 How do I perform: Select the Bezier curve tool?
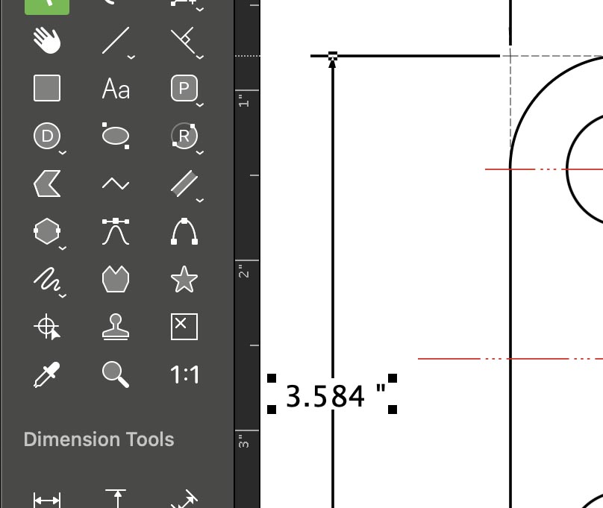point(116,232)
